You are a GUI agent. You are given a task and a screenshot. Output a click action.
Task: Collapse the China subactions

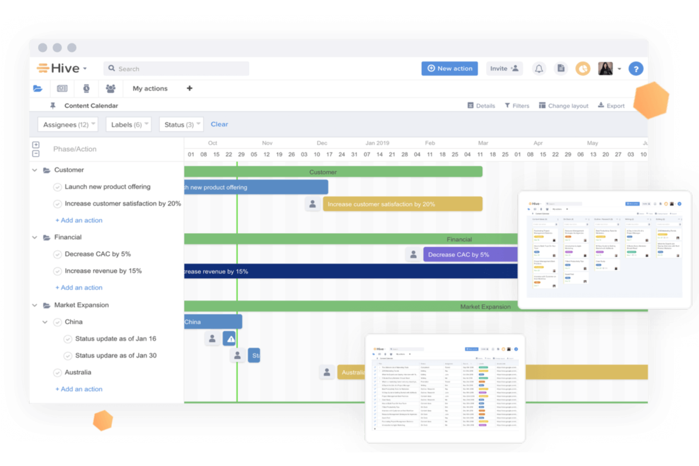point(45,322)
